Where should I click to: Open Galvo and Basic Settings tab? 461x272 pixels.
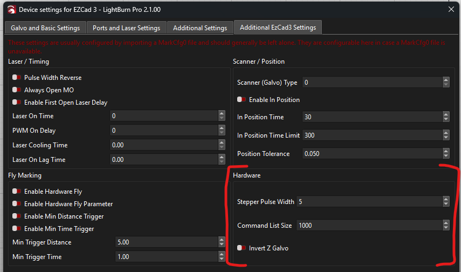click(45, 28)
